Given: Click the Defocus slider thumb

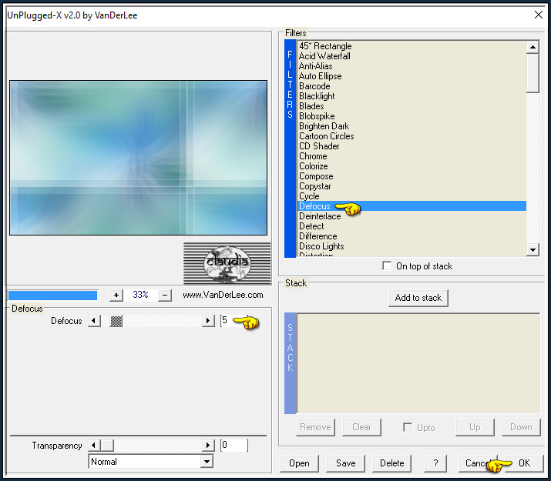Looking at the screenshot, I should coord(116,321).
